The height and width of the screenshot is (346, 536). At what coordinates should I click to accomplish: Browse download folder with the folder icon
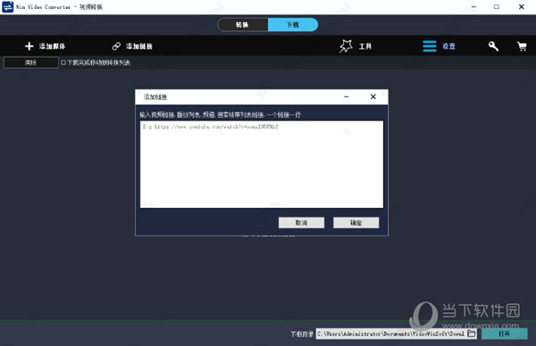click(472, 334)
